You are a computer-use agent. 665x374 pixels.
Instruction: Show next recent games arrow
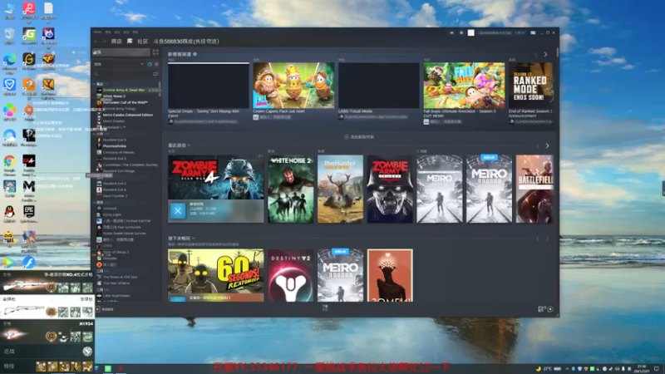pyautogui.click(x=547, y=146)
